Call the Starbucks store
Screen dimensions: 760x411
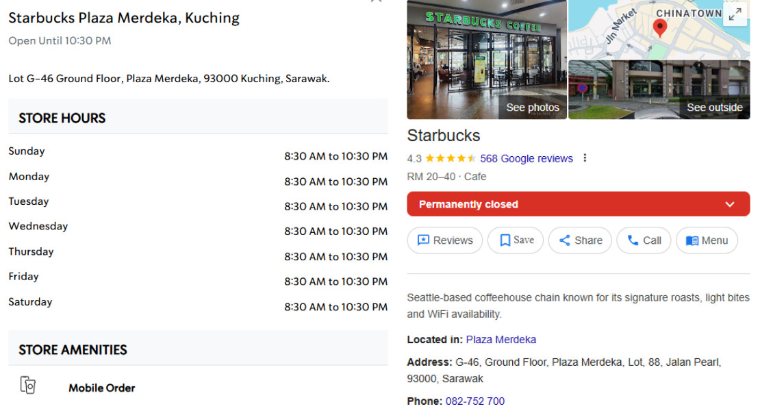point(644,240)
